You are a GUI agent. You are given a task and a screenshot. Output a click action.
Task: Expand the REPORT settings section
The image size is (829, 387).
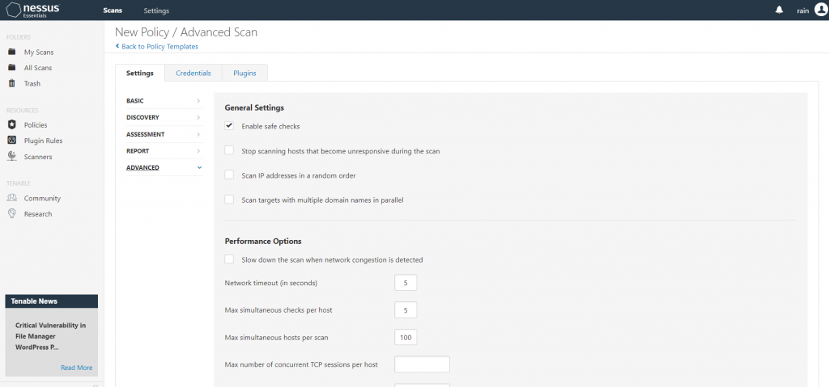(164, 150)
